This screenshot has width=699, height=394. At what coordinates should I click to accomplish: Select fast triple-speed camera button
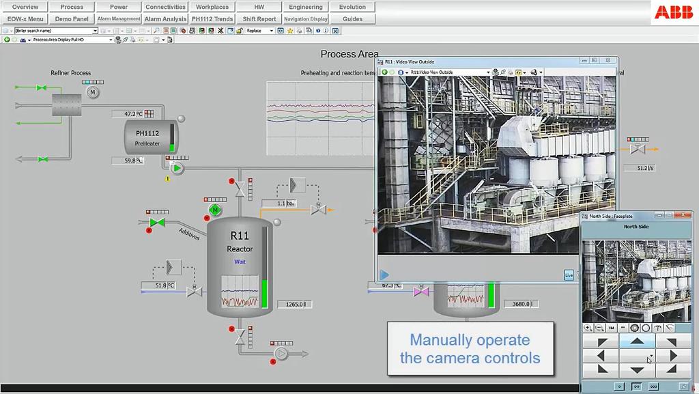(x=653, y=386)
